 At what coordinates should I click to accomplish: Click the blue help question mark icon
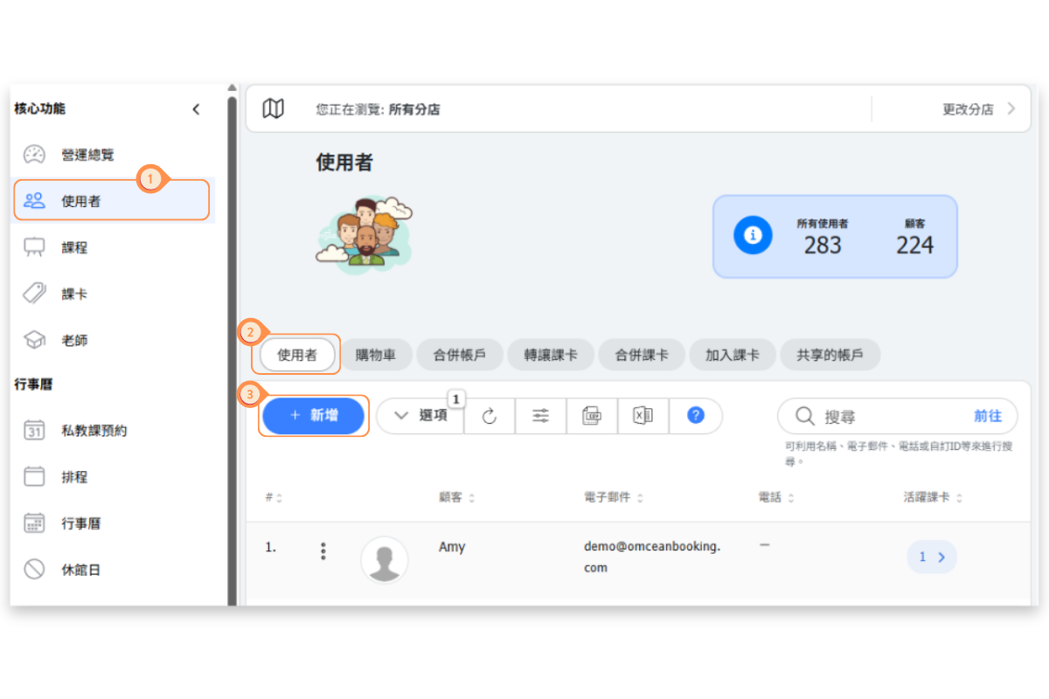coord(696,416)
